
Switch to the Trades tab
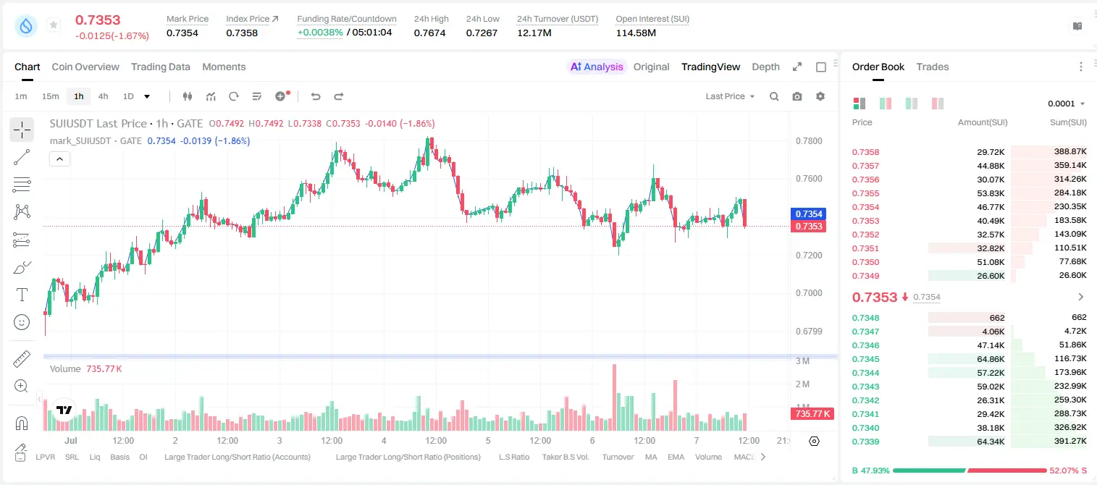point(933,67)
